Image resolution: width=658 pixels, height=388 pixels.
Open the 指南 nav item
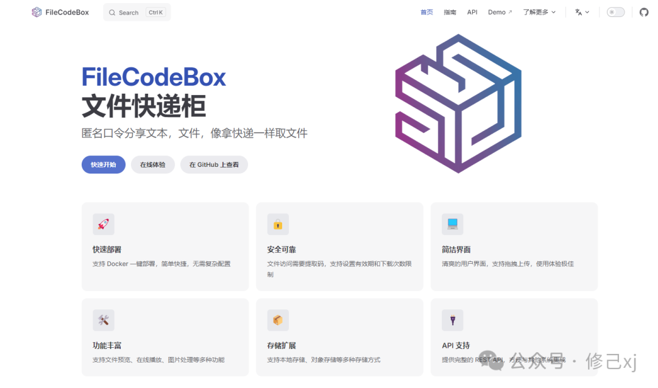click(x=450, y=12)
